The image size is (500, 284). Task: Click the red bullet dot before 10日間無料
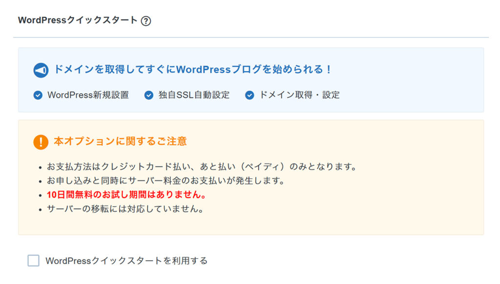coord(40,195)
